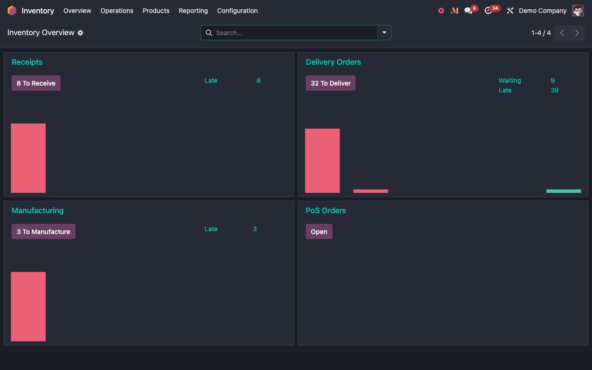Click the Late count 8 in Receipts
This screenshot has height=370, width=592.
coord(259,80)
